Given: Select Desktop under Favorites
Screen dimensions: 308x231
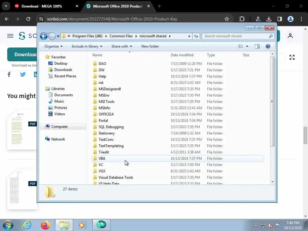Looking at the screenshot, I should click(61, 63).
